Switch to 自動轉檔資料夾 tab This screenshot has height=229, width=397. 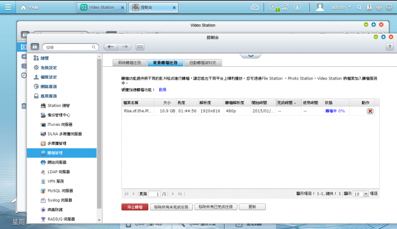pyautogui.click(x=203, y=62)
